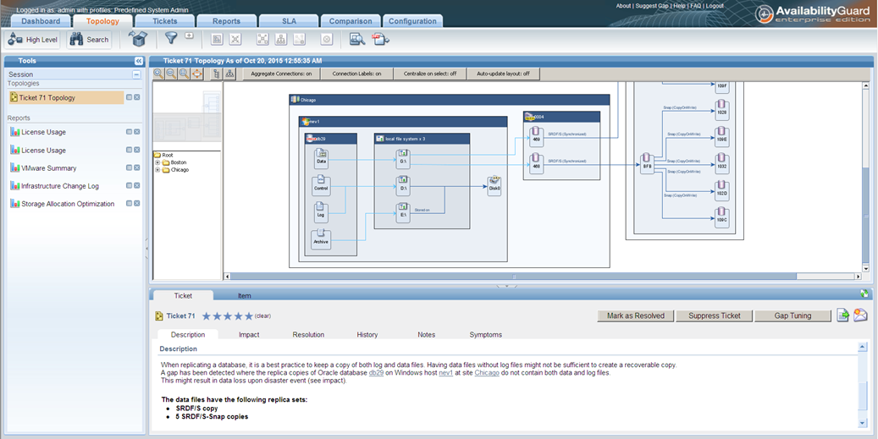Toggle Connection Labels setting
This screenshot has width=878, height=439.
(356, 74)
